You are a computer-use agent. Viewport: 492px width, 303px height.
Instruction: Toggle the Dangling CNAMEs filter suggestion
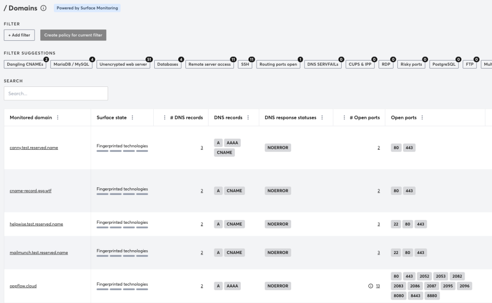pos(25,63)
